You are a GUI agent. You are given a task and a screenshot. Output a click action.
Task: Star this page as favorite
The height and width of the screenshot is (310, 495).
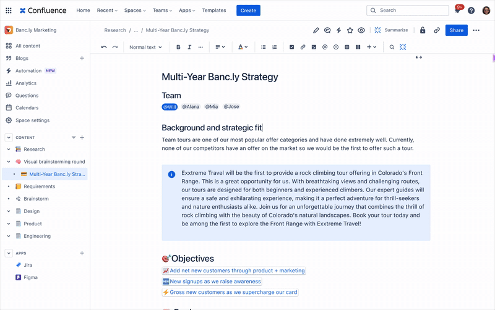350,30
